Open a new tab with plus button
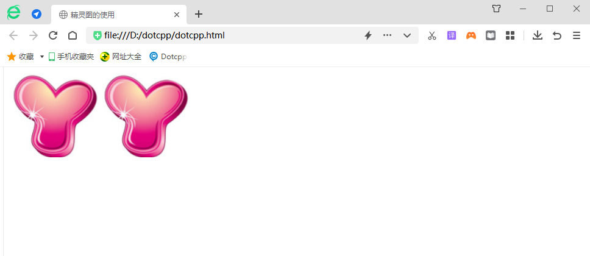 [198, 14]
